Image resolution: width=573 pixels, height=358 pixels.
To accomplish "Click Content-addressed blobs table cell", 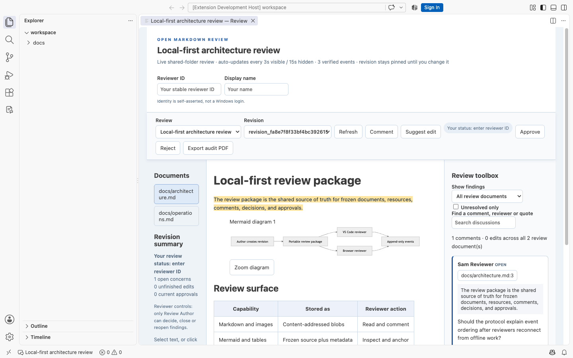I will [318, 325].
